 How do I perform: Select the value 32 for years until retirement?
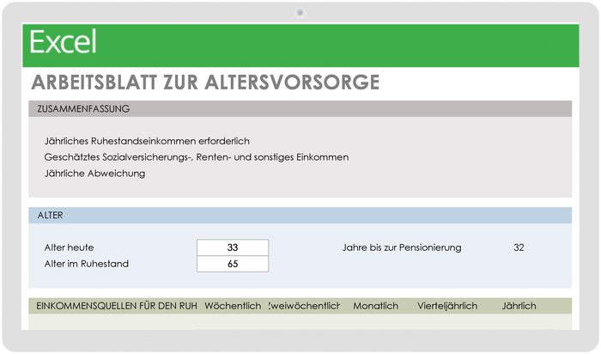tap(519, 247)
